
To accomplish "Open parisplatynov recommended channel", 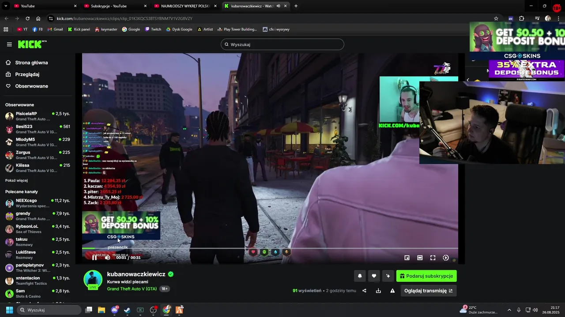I will 38,268.
